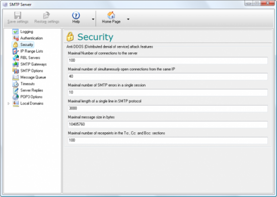Viewport: 277px width, 197px height.
Task: Click the Home Page toolbar label
Action: (x=111, y=22)
